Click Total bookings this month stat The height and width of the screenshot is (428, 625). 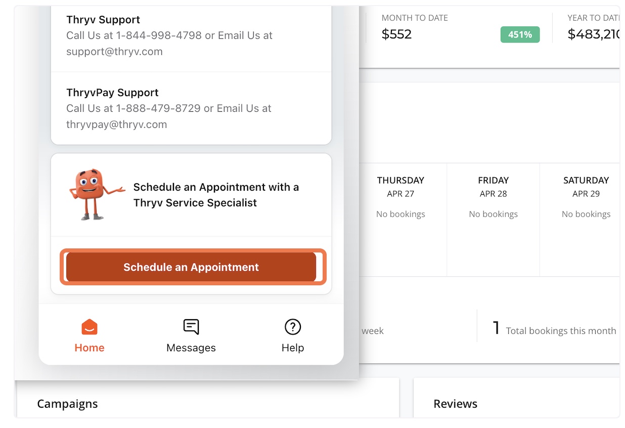click(x=555, y=329)
